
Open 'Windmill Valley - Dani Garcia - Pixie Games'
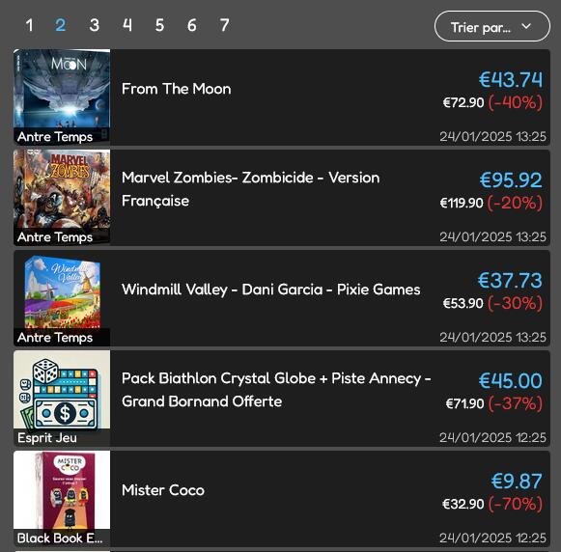[x=270, y=290]
